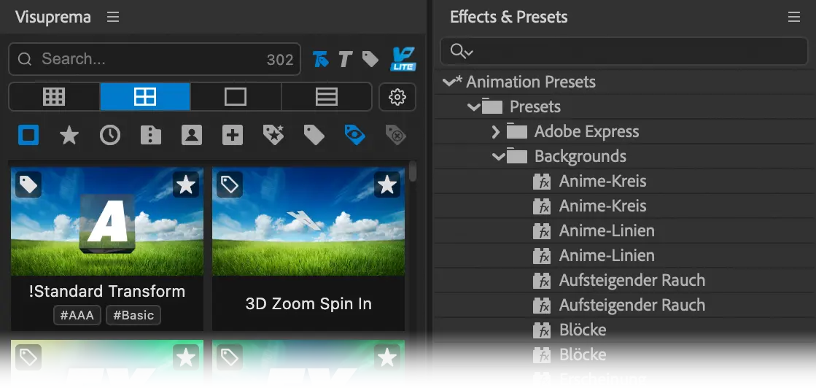Click the clear tags icon with x
Viewport: 816px width, 388px height.
[395, 136]
